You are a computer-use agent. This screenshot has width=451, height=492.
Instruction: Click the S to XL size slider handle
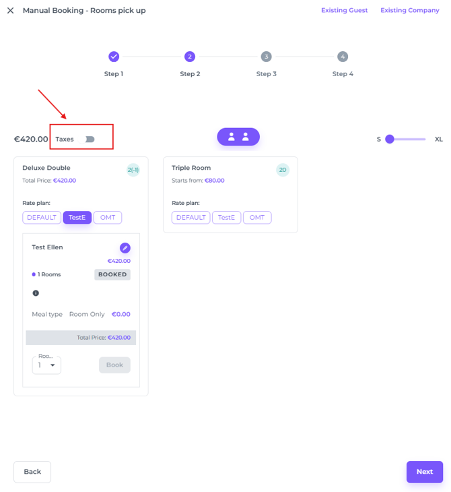point(389,139)
